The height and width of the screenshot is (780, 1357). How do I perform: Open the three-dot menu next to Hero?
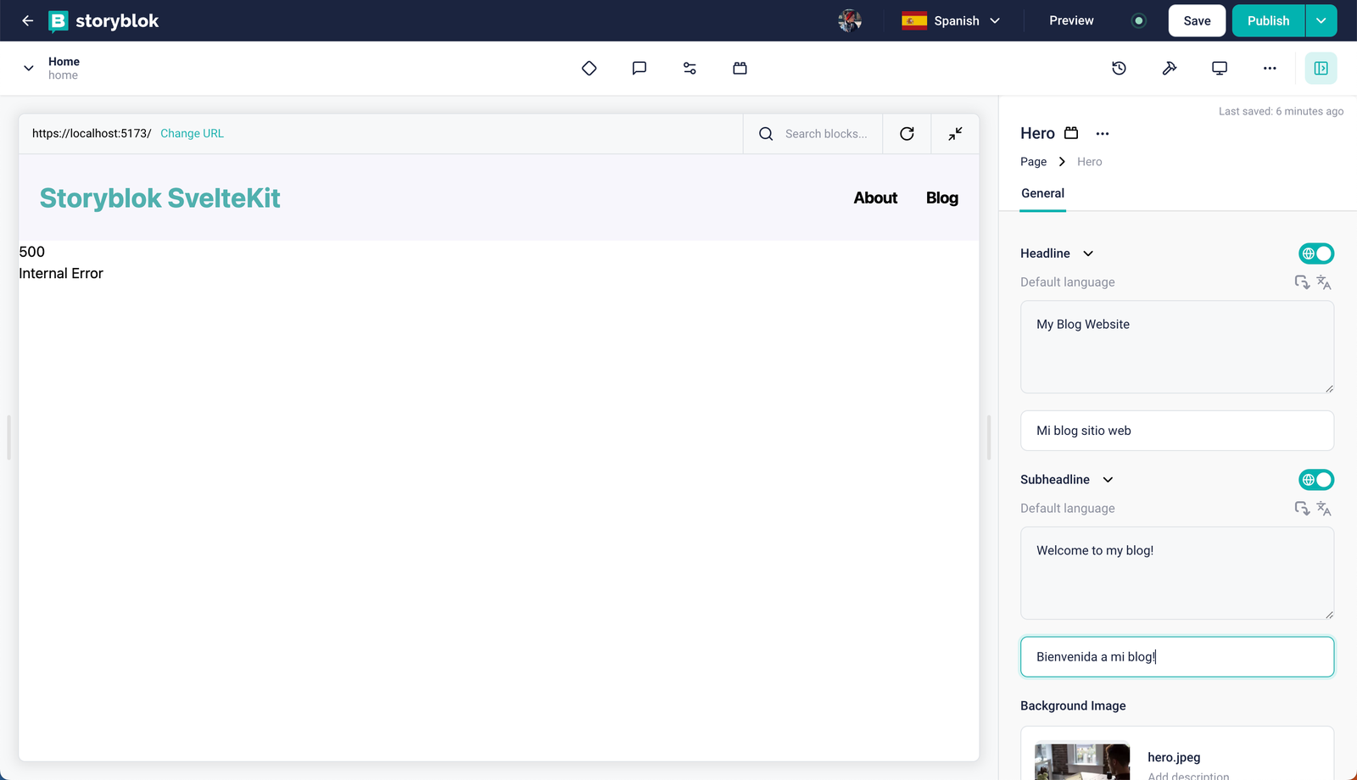point(1103,133)
